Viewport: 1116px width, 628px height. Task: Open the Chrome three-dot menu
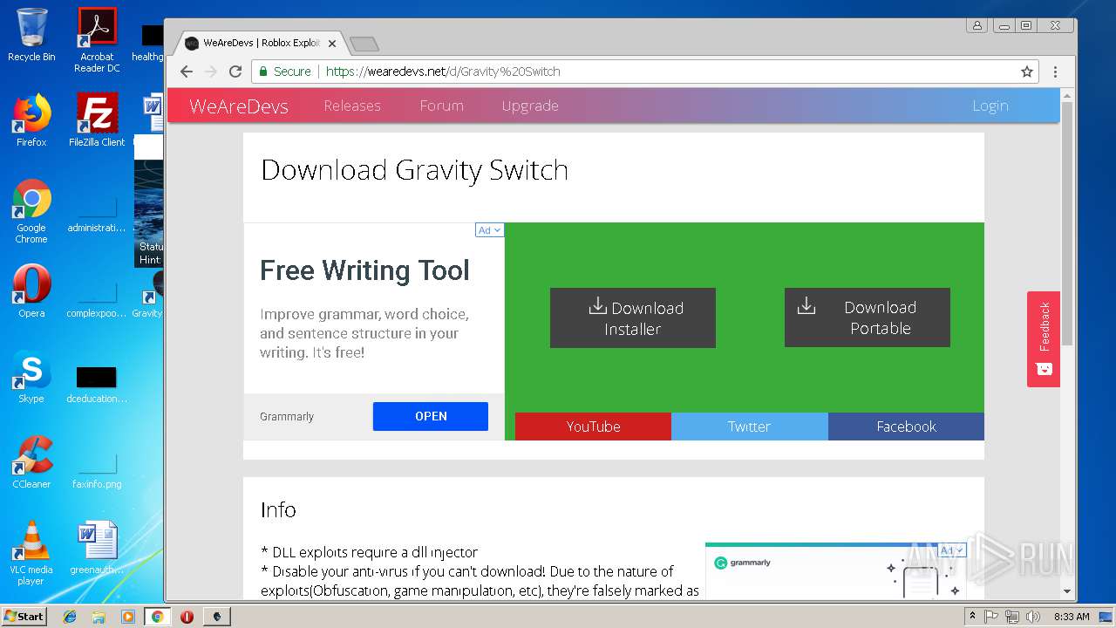[x=1055, y=72]
